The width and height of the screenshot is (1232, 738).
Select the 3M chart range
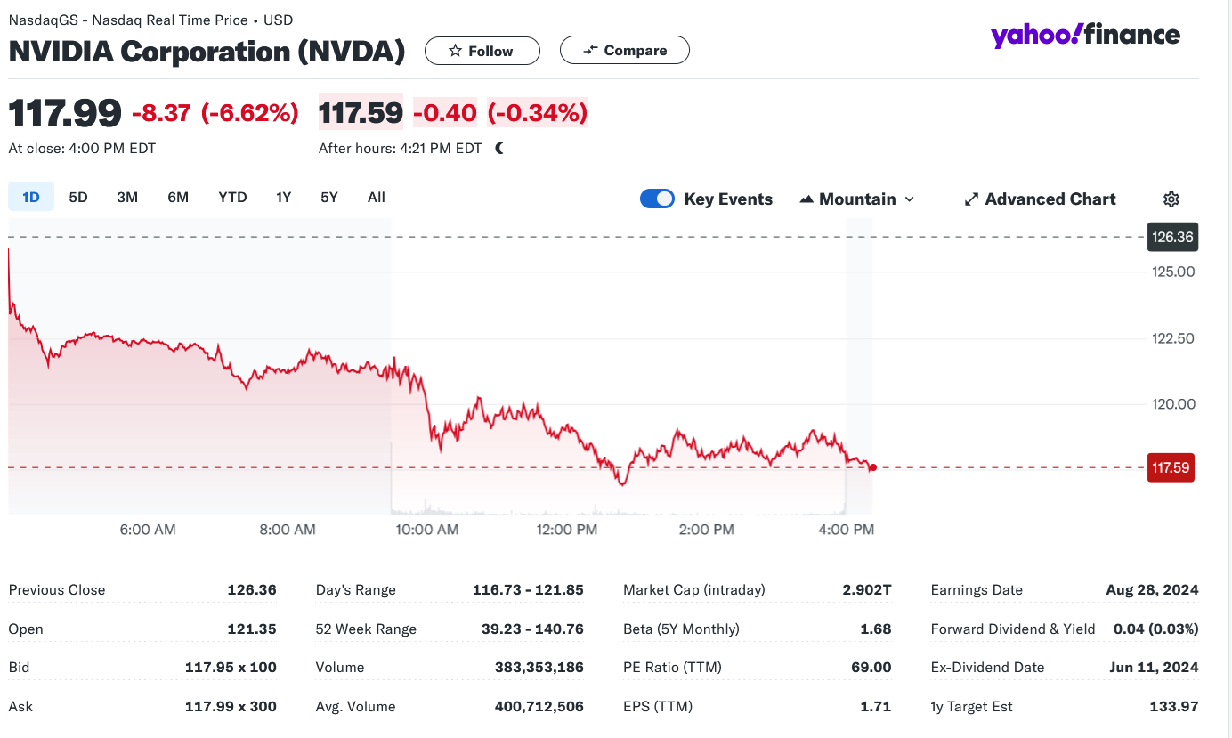point(127,198)
